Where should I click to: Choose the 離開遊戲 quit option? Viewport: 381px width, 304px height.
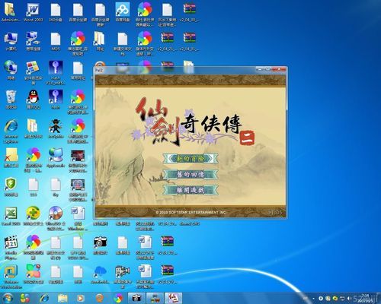(x=190, y=190)
